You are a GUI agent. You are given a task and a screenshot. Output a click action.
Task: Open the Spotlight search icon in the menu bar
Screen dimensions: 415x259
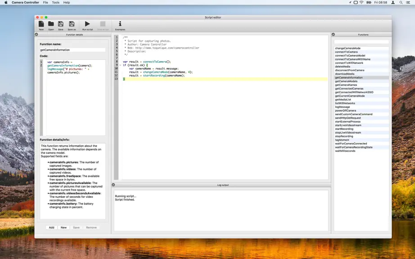click(401, 2)
